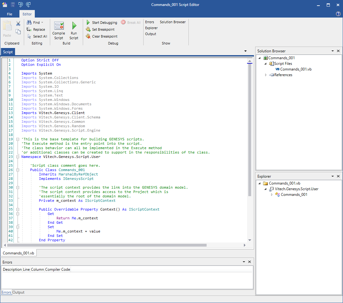Screen dimensions: 343x303
Task: Click the Copy icon below Cut
Action: 18,31
